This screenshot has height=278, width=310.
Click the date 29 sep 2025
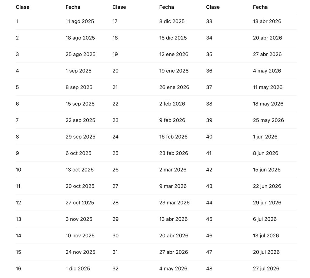[80, 137]
